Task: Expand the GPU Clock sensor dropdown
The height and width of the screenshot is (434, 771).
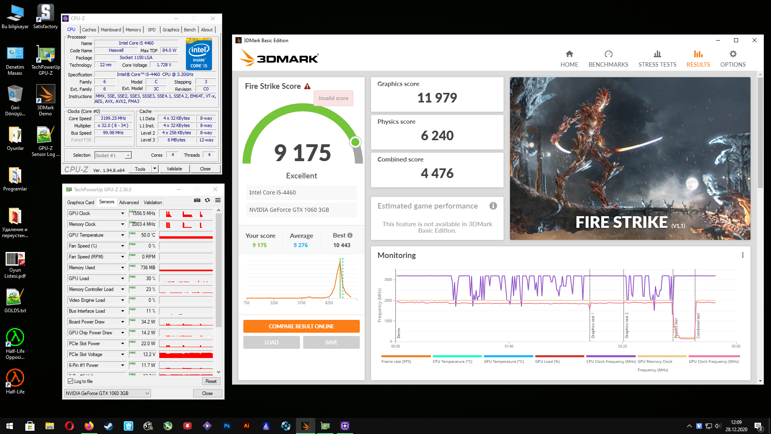Action: point(122,213)
